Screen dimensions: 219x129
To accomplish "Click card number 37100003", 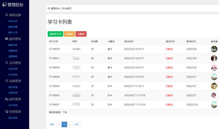I will [x=54, y=86].
